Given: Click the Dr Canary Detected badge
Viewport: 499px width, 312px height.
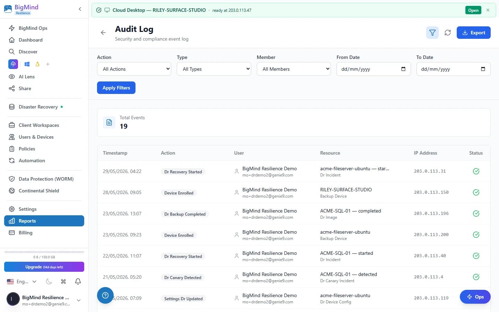Looking at the screenshot, I should [x=183, y=277].
